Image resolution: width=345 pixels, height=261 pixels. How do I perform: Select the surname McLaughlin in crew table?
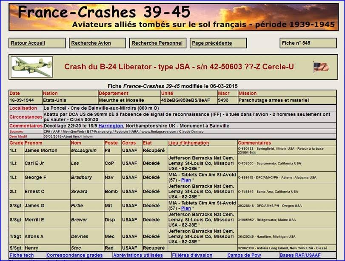click(x=84, y=150)
